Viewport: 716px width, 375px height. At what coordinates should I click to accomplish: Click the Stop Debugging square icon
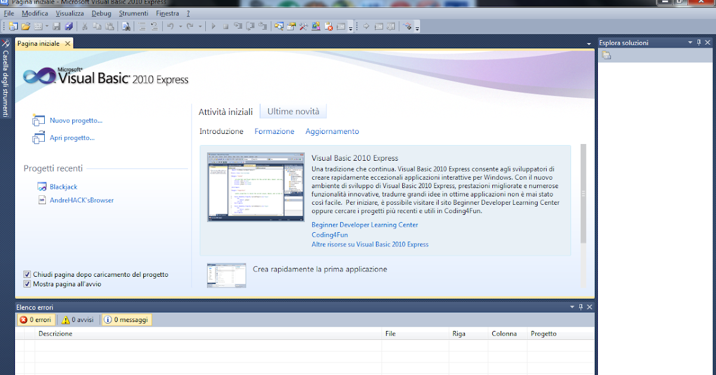(226, 26)
